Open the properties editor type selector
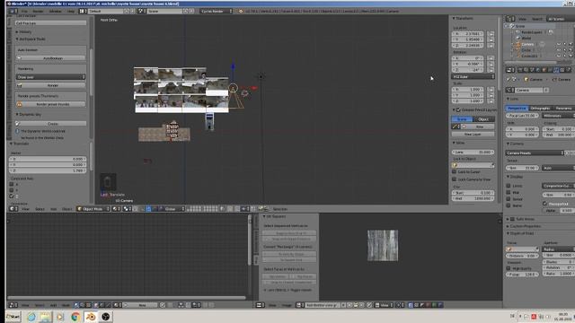Viewport: 575px width, 323px height. point(510,70)
